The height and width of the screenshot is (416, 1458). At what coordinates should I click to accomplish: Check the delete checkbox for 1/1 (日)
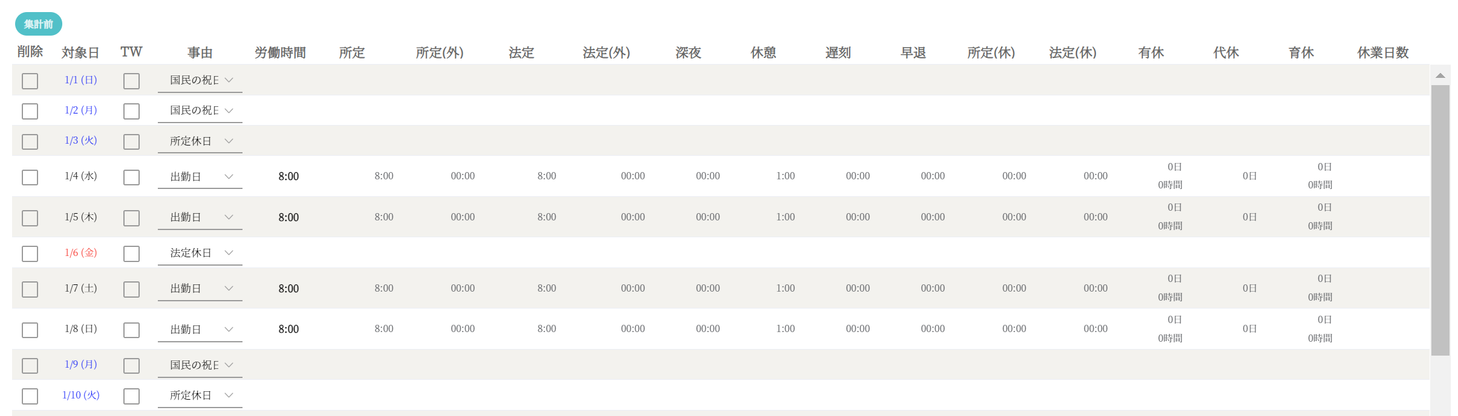30,81
